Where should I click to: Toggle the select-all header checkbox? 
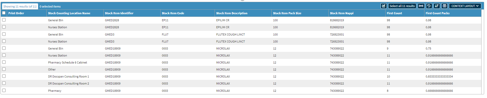click(4, 13)
